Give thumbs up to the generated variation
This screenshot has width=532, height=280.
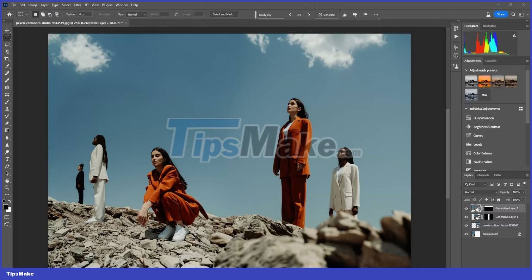point(345,14)
